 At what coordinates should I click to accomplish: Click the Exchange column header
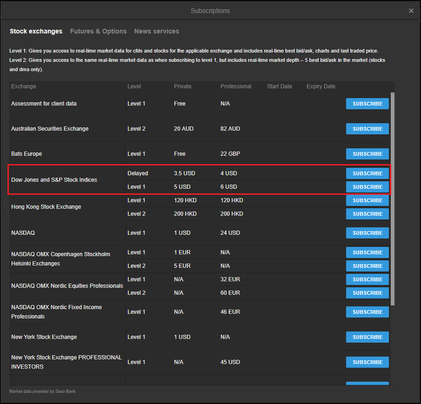pos(24,86)
